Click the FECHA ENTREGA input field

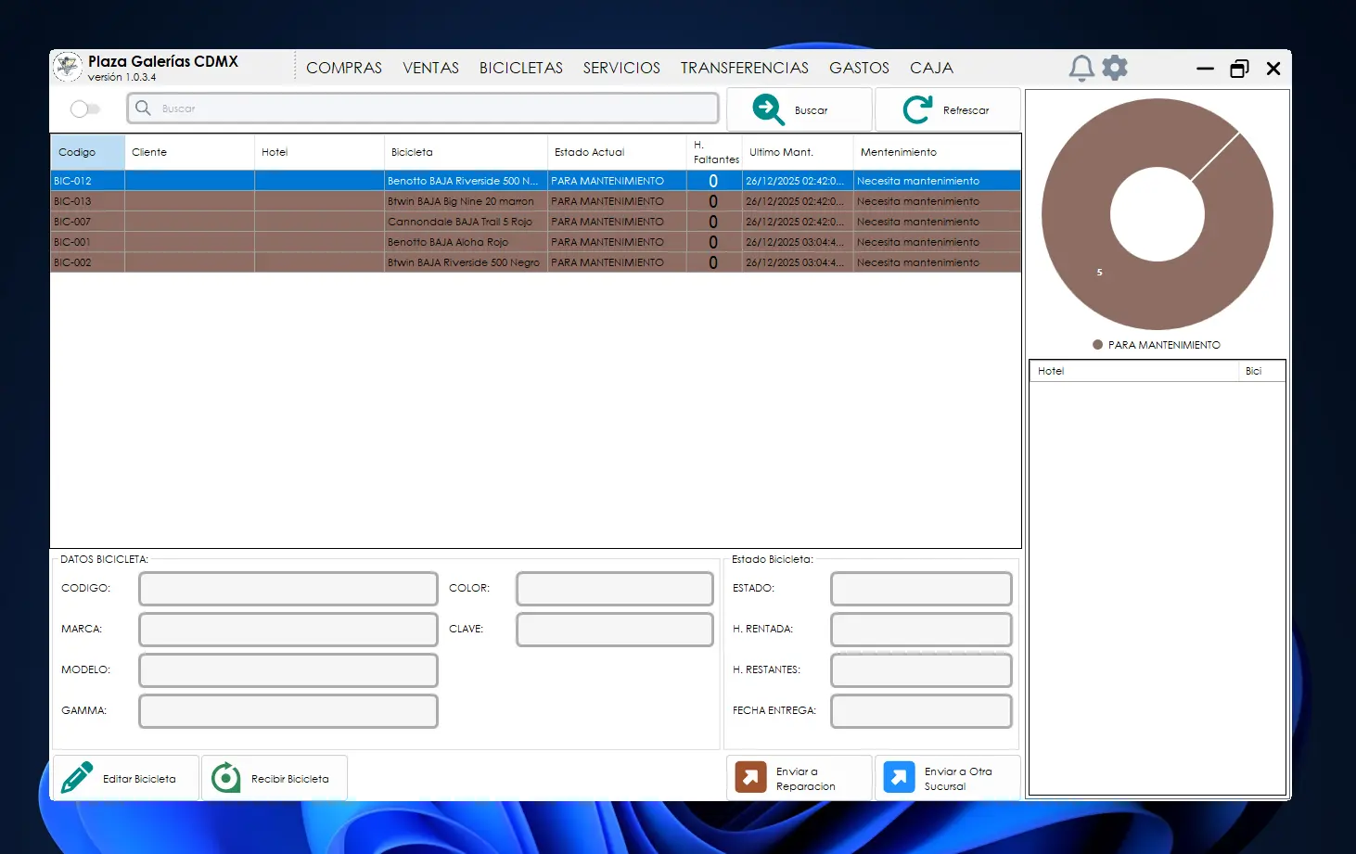[x=921, y=711]
